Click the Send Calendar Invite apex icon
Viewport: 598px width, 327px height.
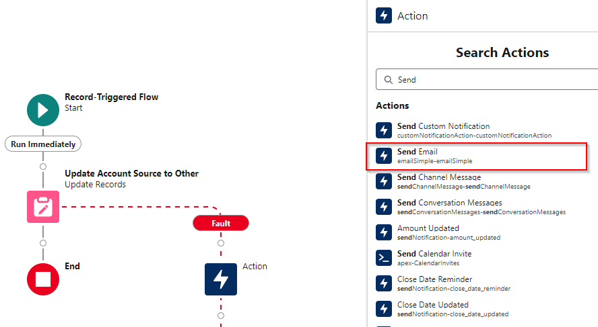click(x=384, y=258)
